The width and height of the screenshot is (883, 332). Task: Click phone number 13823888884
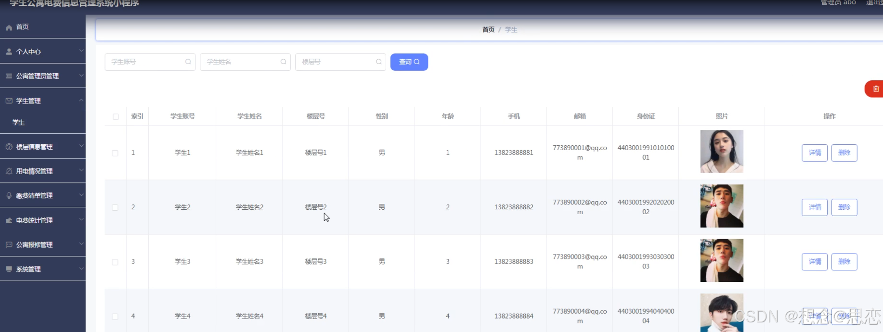[514, 317]
